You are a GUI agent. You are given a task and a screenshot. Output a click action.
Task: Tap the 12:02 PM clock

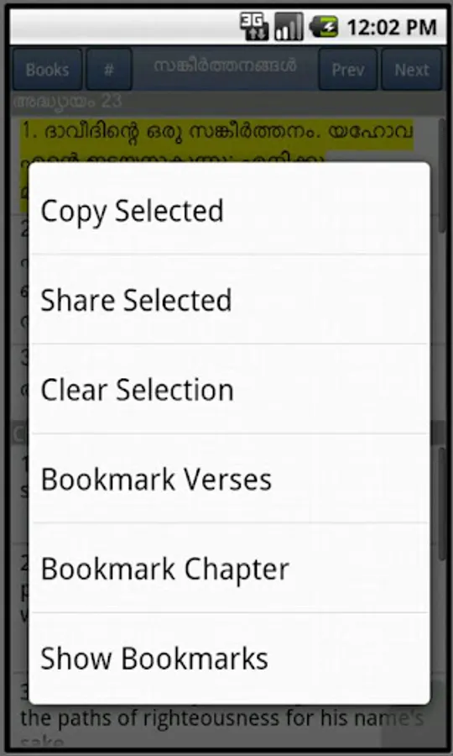pos(392,27)
